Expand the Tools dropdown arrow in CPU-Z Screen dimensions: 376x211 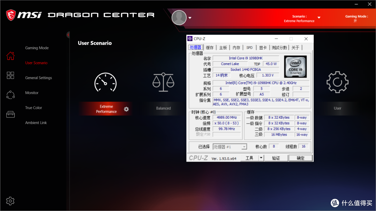point(261,158)
